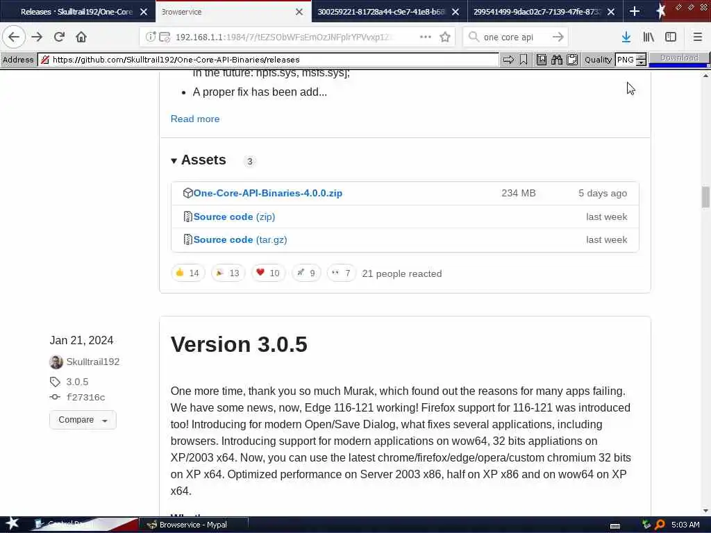Click the '234 MB' size text

click(x=518, y=193)
